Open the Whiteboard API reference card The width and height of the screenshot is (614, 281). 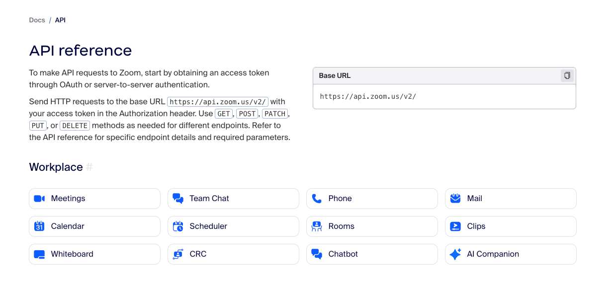(x=94, y=254)
